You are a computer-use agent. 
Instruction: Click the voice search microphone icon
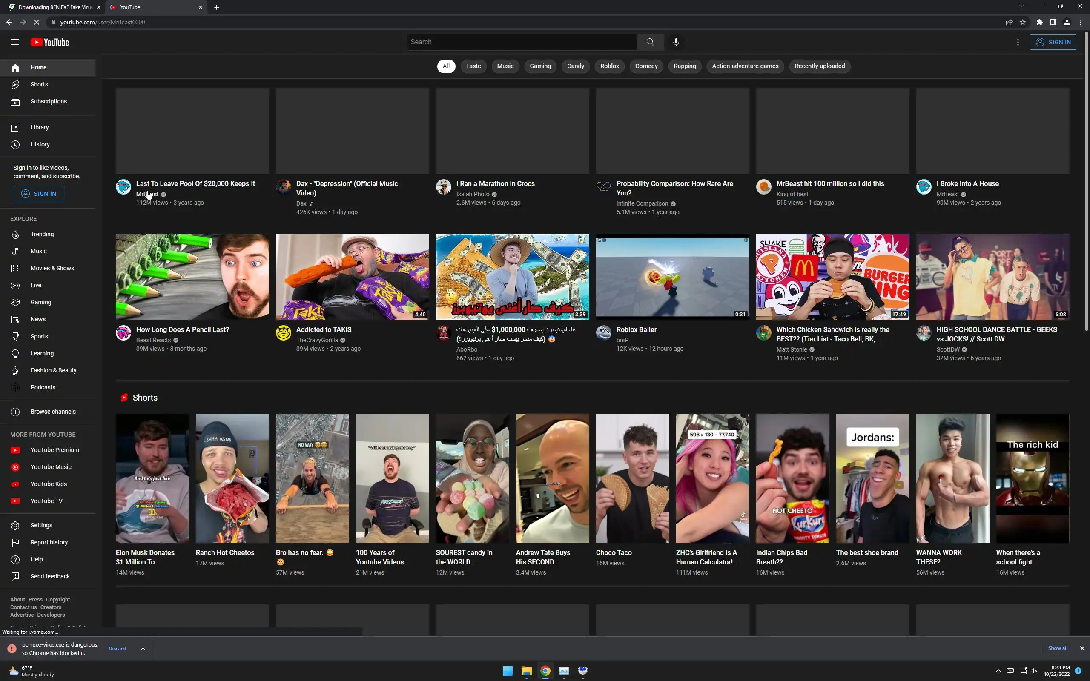676,42
